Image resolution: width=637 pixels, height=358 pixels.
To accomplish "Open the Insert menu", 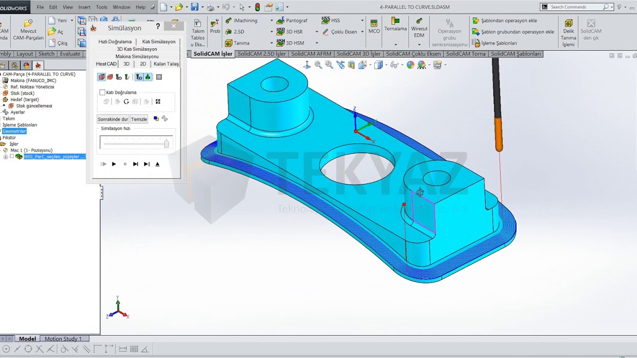I will coord(84,7).
